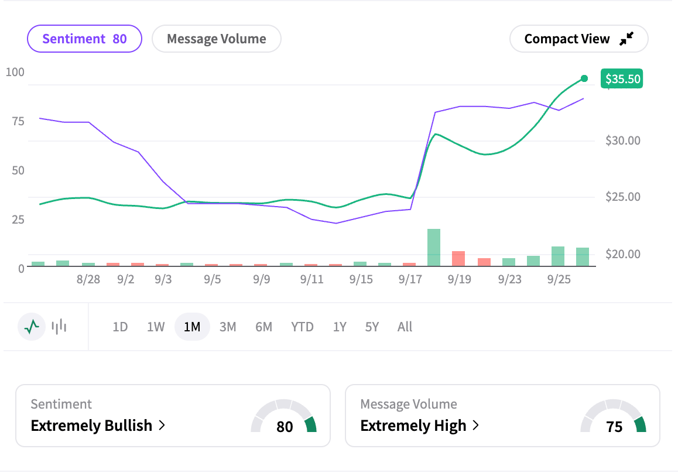Click the $35.50 price label badge
This screenshot has height=473, width=678.
click(x=622, y=78)
